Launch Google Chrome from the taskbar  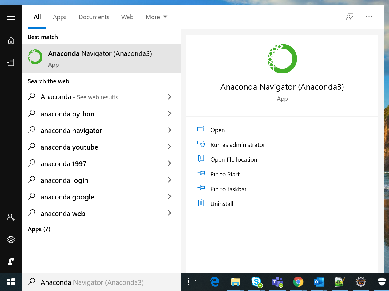[x=298, y=281]
